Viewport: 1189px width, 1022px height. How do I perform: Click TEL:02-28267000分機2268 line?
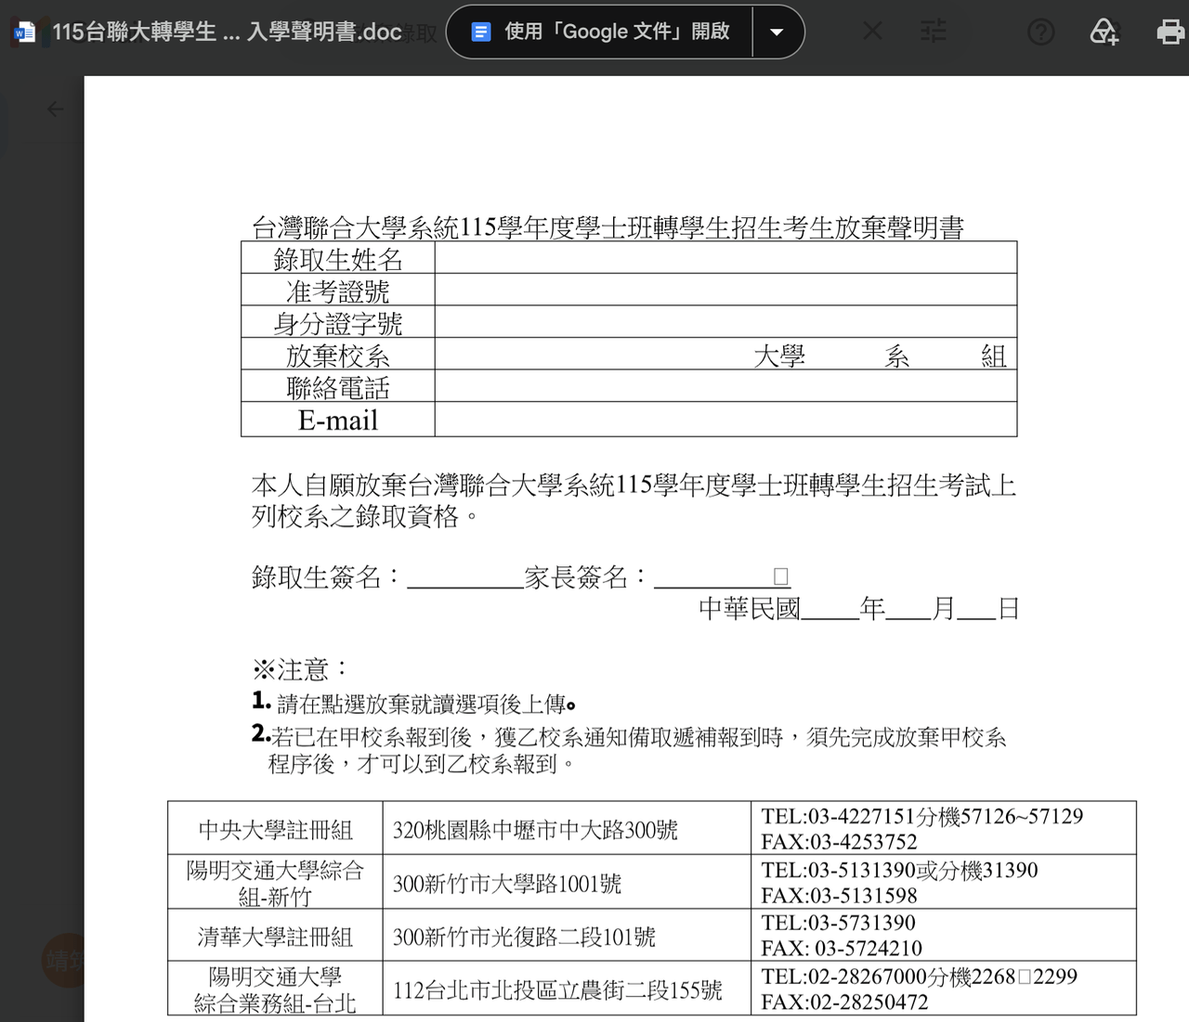pyautogui.click(x=919, y=977)
